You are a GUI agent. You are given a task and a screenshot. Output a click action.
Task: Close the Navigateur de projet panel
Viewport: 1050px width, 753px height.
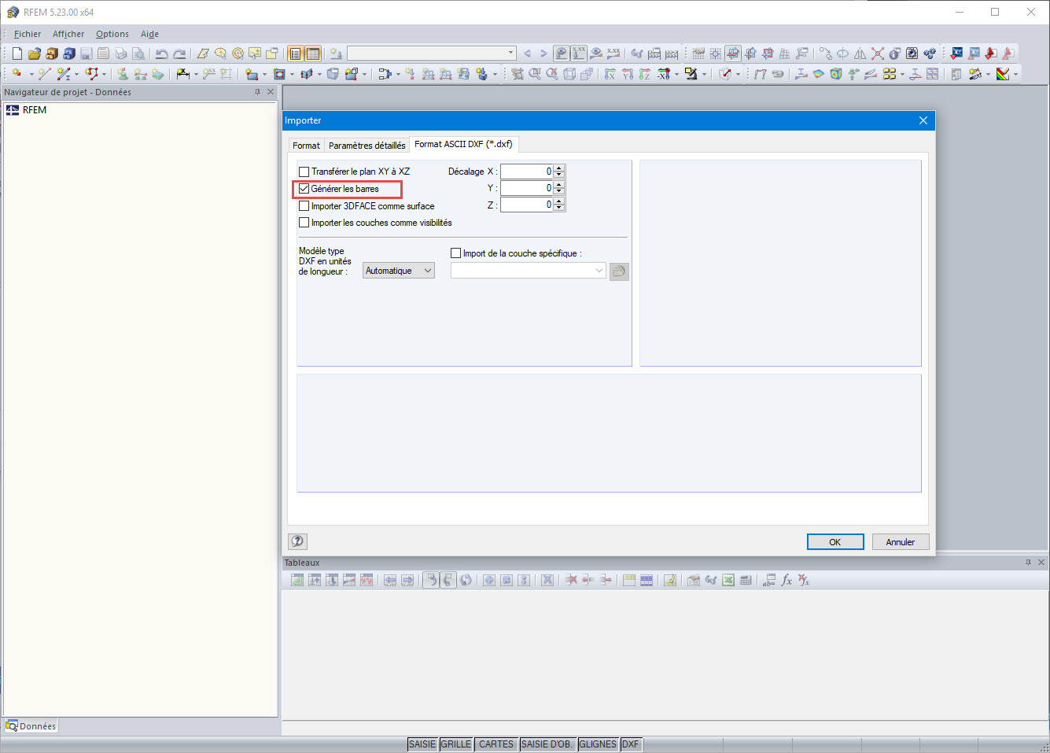(271, 92)
